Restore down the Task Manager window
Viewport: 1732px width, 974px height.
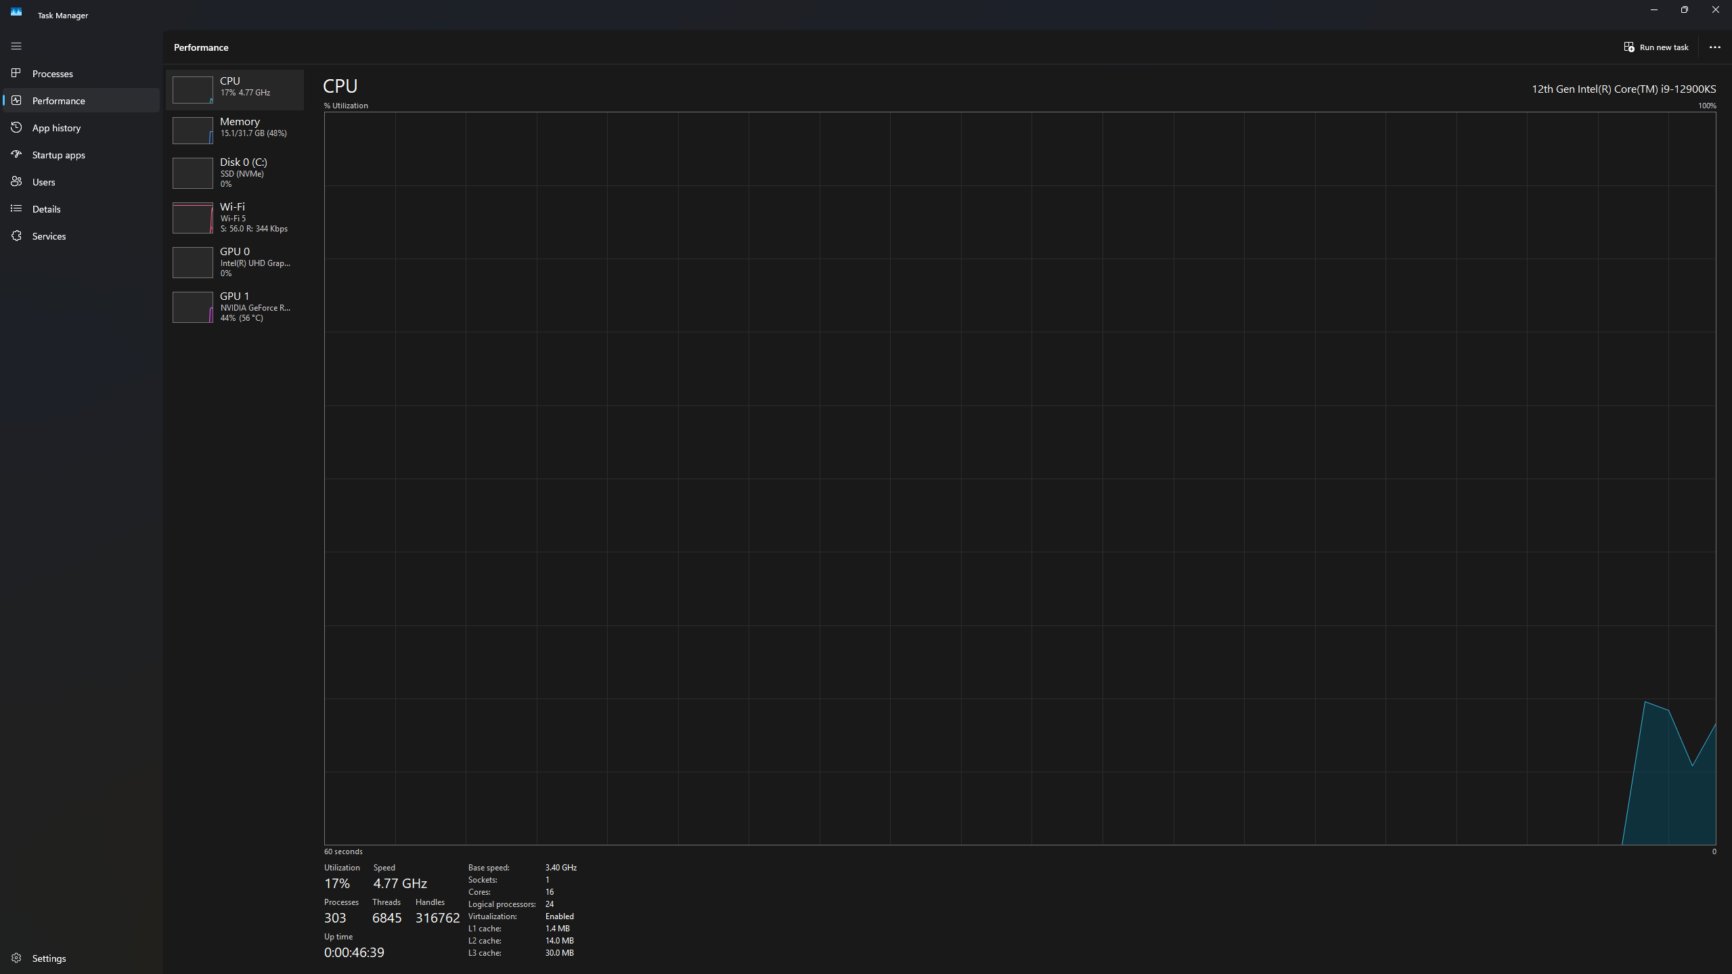pyautogui.click(x=1684, y=9)
